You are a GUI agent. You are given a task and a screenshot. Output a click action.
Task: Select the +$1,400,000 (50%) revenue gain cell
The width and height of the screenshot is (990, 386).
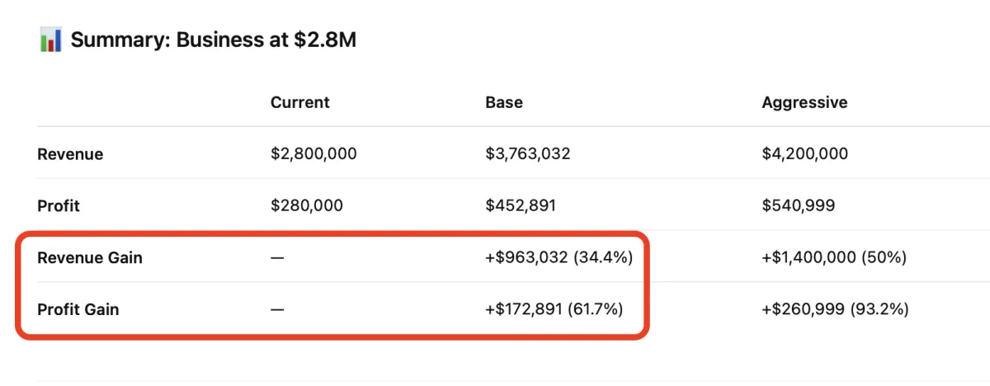click(x=834, y=257)
